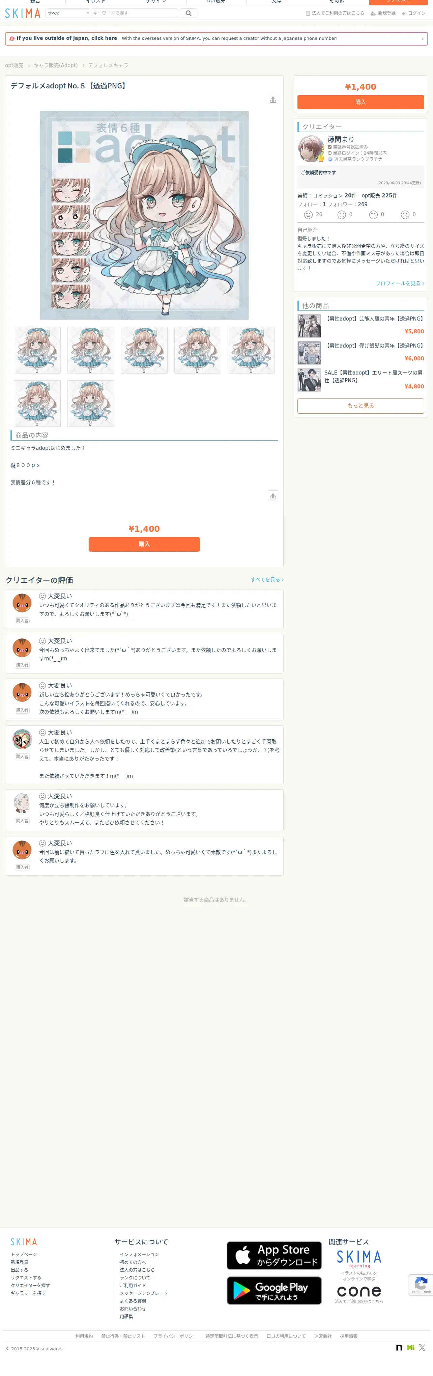This screenshot has height=1376, width=433.
Task: Open the すべてを見る reviews link
Action: click(x=267, y=580)
